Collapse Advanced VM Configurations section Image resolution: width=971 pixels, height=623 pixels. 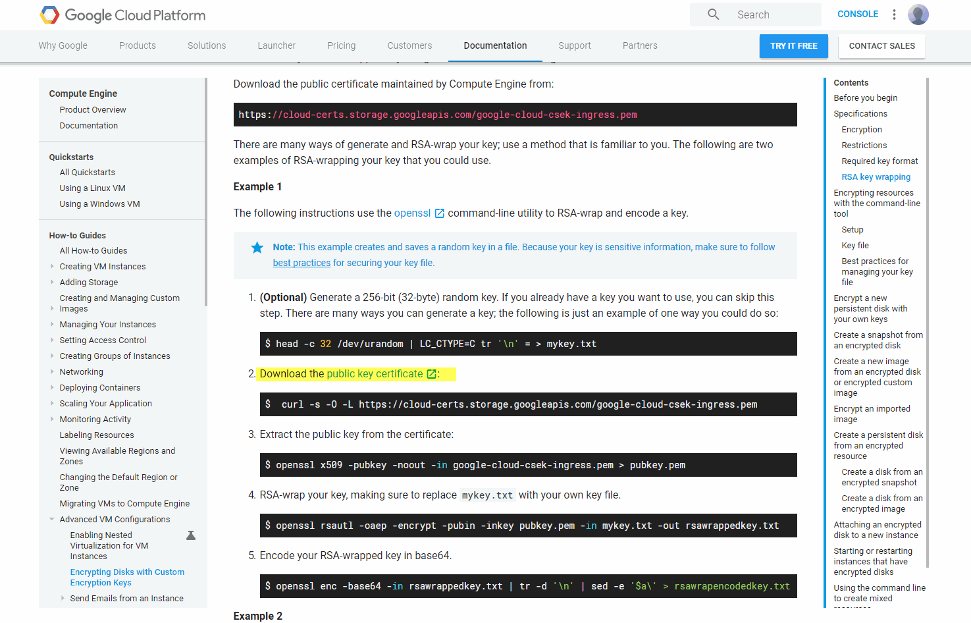click(52, 520)
